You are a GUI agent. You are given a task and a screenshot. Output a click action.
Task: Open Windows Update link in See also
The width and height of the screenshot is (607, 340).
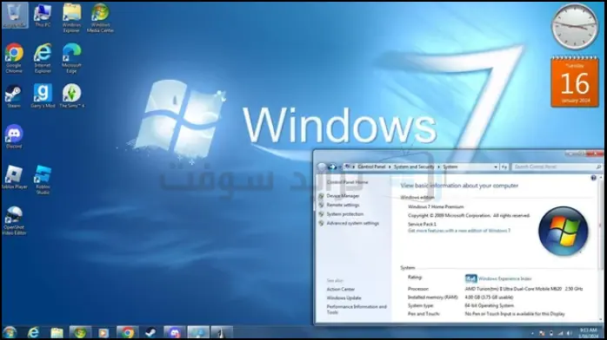344,298
